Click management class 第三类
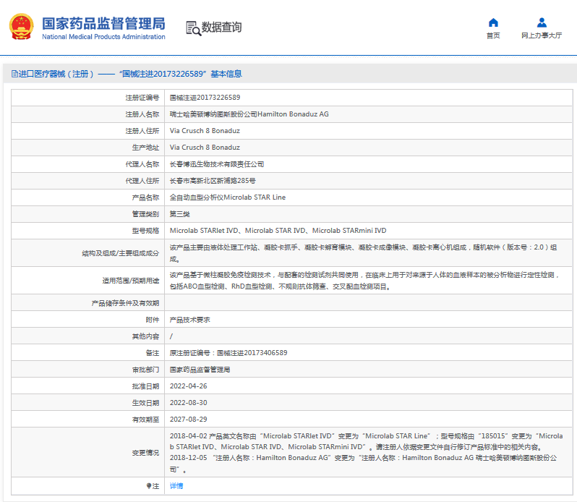The image size is (577, 502). [179, 214]
